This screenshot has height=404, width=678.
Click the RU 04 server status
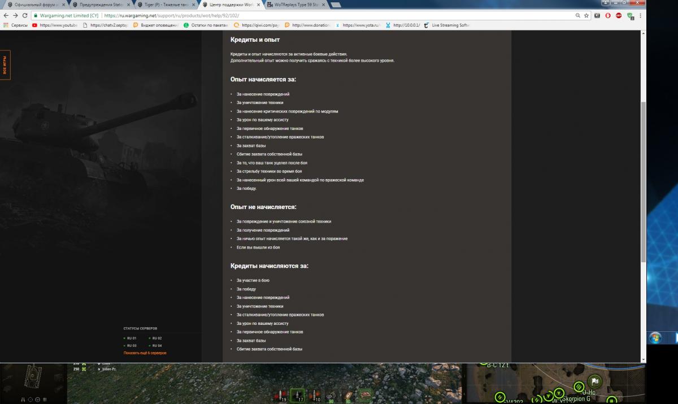point(155,345)
